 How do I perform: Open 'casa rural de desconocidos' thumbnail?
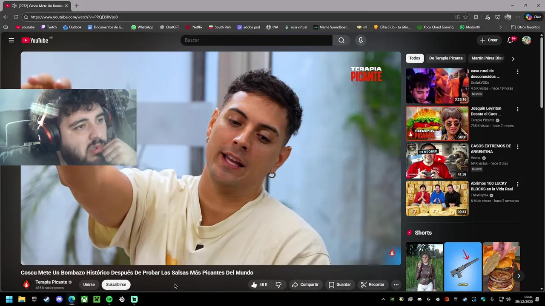tap(437, 86)
